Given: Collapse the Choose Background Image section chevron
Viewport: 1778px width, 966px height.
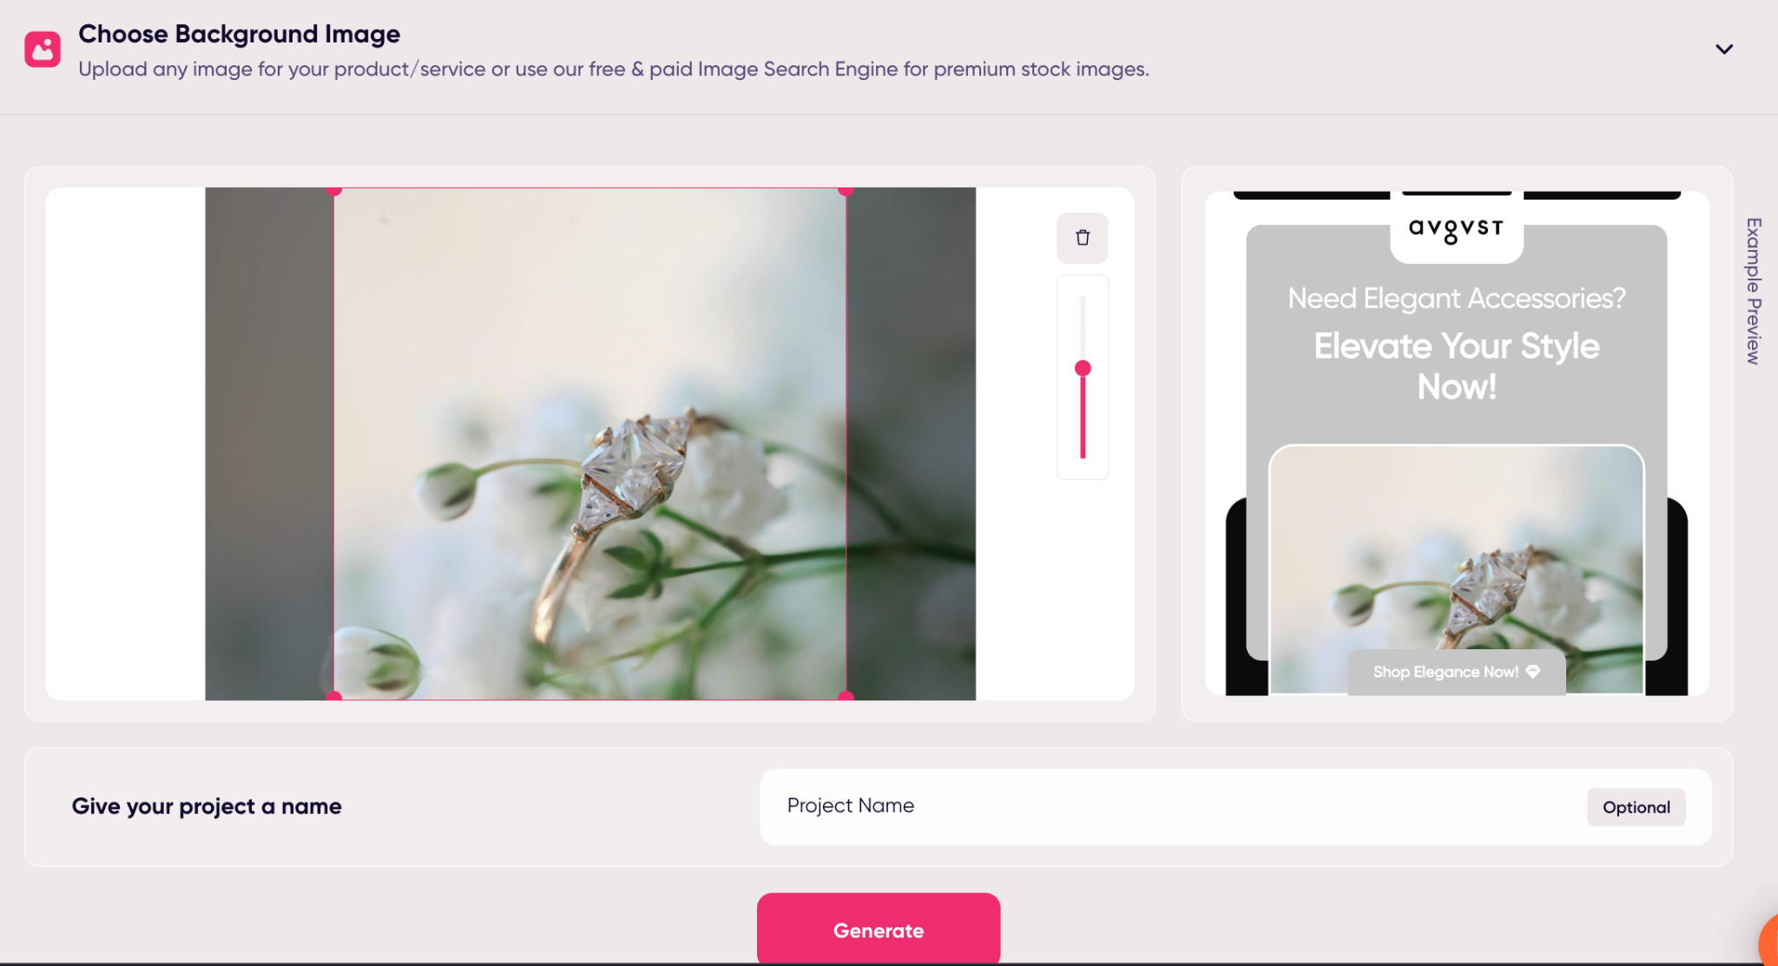Looking at the screenshot, I should (1724, 49).
